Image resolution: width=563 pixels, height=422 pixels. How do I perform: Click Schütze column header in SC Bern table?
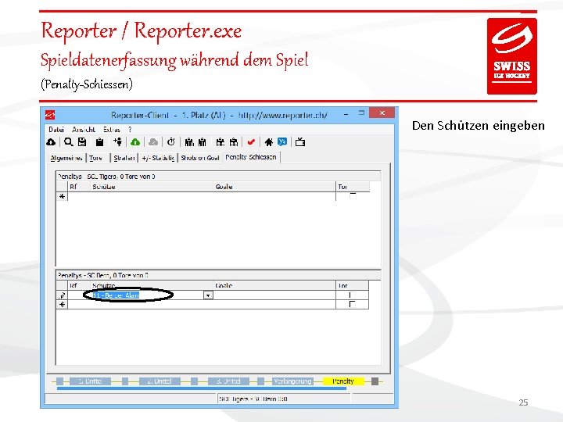[x=152, y=286]
